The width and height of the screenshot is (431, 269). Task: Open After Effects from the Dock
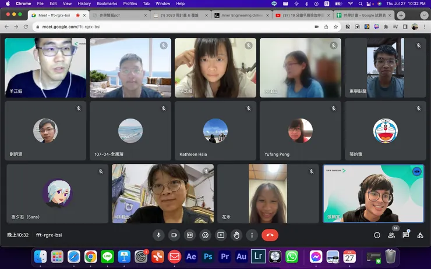191,257
